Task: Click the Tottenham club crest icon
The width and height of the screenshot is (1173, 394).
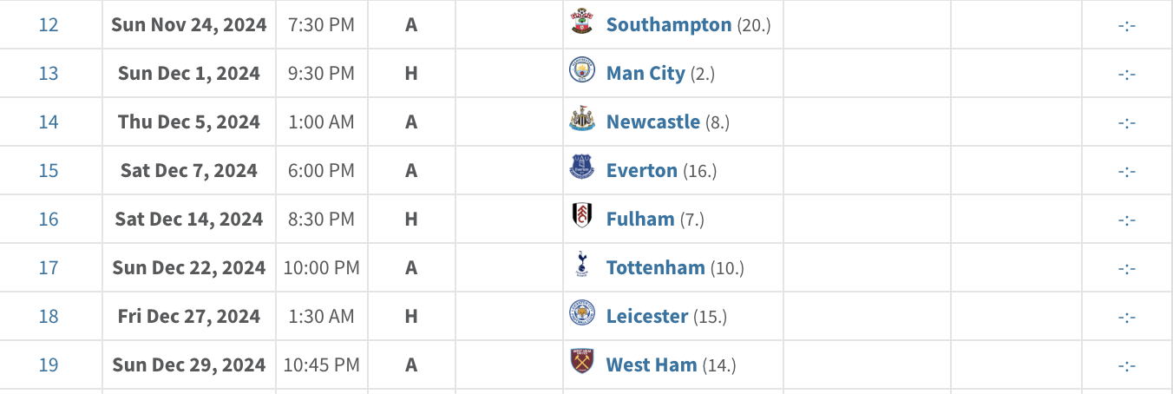Action: 581,266
